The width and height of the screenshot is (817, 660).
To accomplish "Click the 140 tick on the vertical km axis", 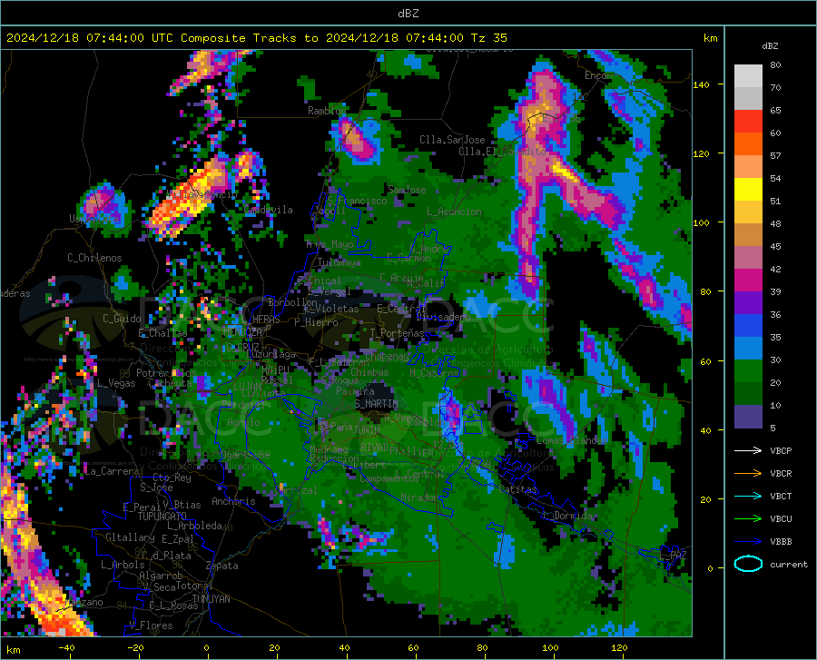I will (701, 85).
